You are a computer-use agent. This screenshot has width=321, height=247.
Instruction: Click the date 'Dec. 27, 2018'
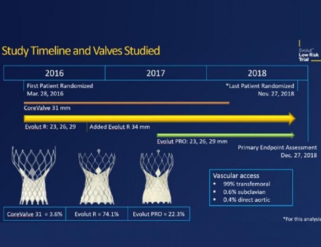coord(299,156)
